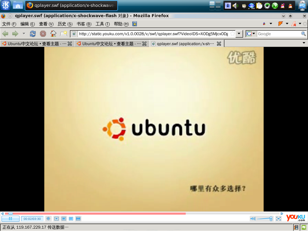Go forward to the next page

tap(15, 34)
